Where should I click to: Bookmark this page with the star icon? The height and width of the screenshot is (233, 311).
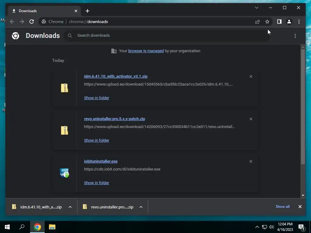coord(267,22)
